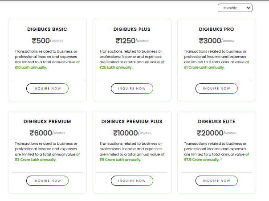Select the Digibuks Pro plan title
Screen dimensions: 269x201
coord(216,29)
